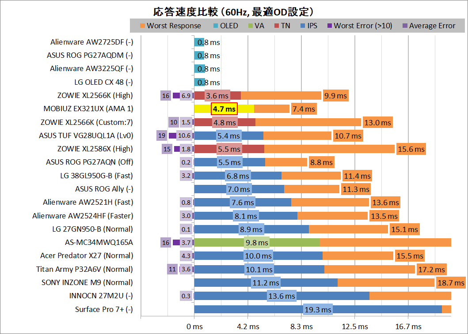The height and width of the screenshot is (334, 468).
Task: Select the Average Error legend label
Action: tap(432, 26)
